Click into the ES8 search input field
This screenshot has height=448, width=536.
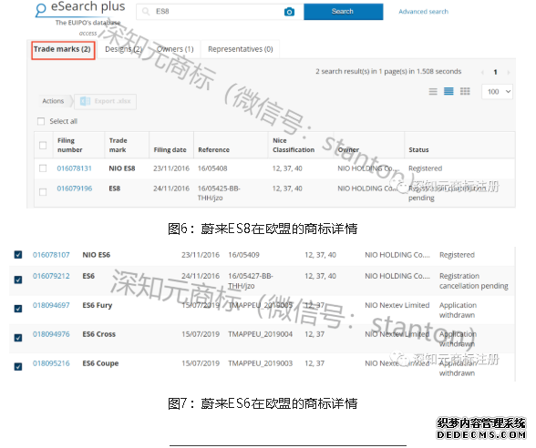219,12
